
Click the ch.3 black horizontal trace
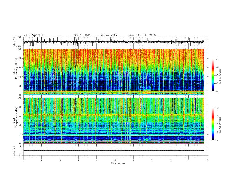pos(113,151)
